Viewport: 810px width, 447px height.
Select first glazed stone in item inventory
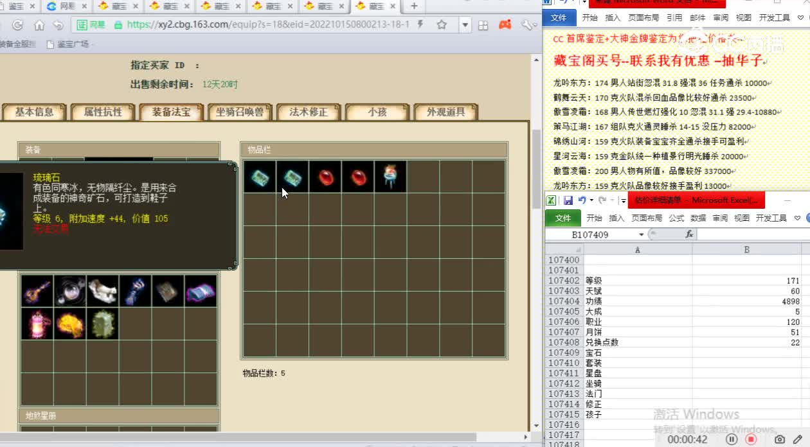(x=260, y=177)
